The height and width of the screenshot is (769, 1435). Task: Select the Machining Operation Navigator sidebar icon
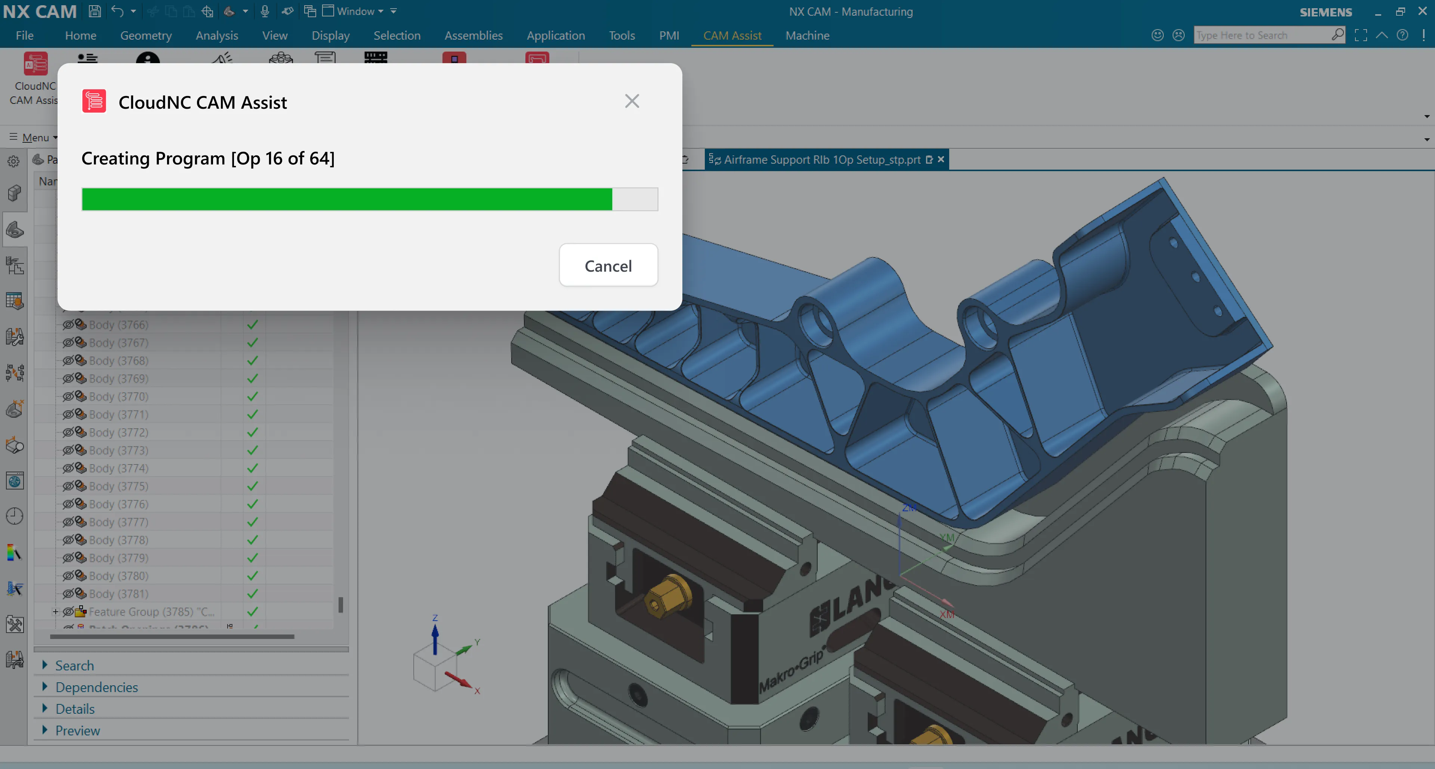(14, 266)
